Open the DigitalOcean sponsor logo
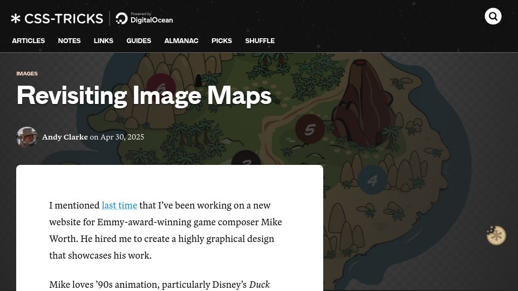Viewport: 518px width, 291px height. point(144,18)
